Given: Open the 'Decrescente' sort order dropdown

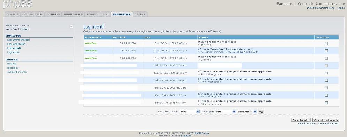Looking at the screenshot, I should pyautogui.click(x=247, y=112).
